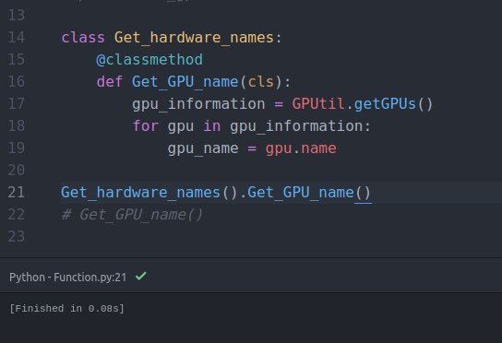Click the 'in' keyword on line 18

[212, 125]
